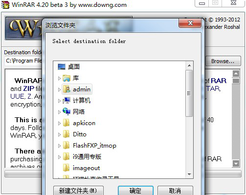Select the 库 label in folder tree
246x195 pixels.
[76, 78]
